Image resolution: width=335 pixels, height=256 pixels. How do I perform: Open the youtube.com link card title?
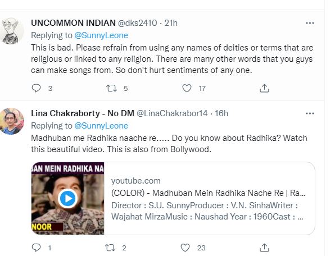pyautogui.click(x=209, y=193)
